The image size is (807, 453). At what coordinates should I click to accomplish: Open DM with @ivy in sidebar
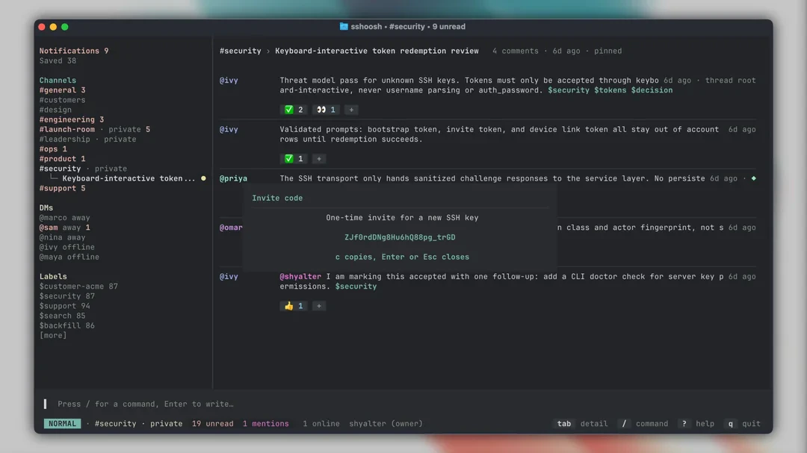[67, 247]
